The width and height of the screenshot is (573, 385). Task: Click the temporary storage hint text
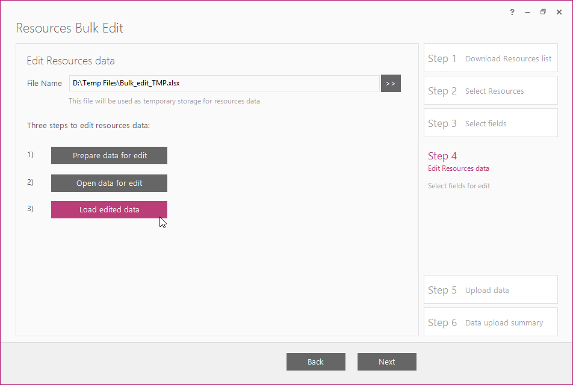click(164, 101)
